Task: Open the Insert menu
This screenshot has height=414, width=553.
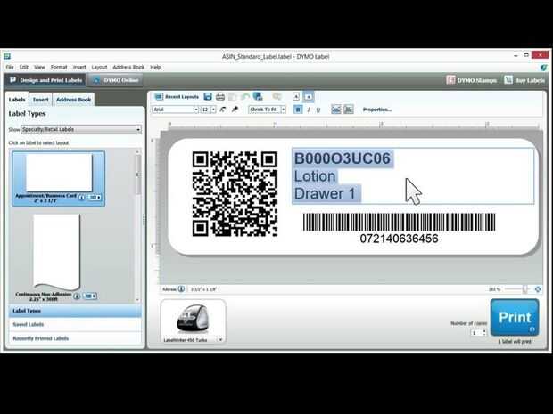Action: [x=79, y=68]
